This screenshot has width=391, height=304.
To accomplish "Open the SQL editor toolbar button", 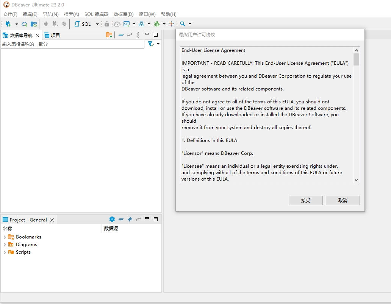I will (x=83, y=24).
